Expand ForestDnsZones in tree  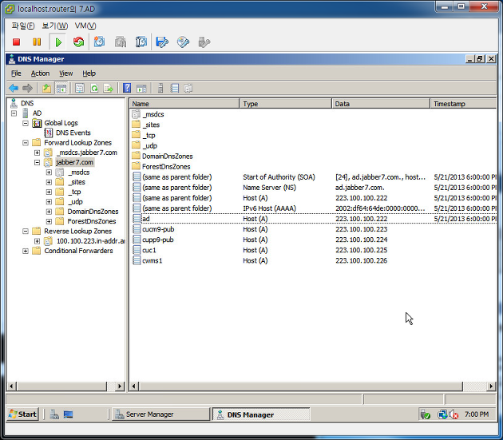49,221
